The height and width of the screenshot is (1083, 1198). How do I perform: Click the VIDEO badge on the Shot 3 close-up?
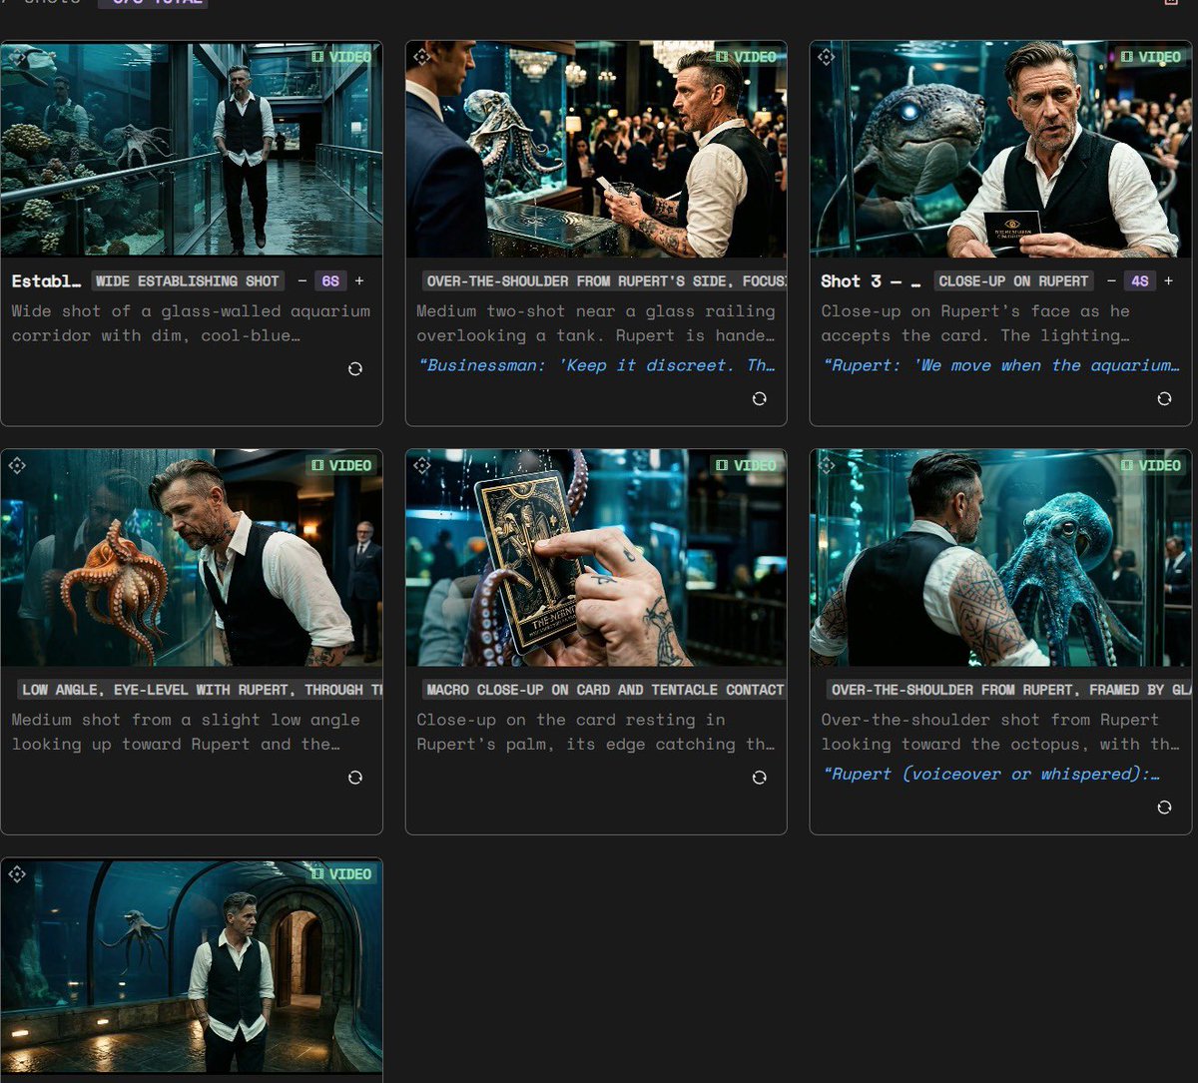[x=1151, y=57]
